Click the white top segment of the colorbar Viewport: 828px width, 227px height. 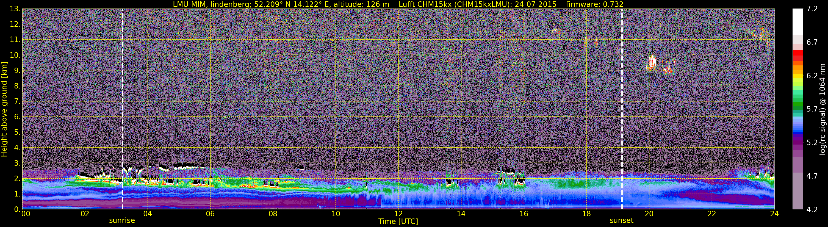tap(797, 22)
